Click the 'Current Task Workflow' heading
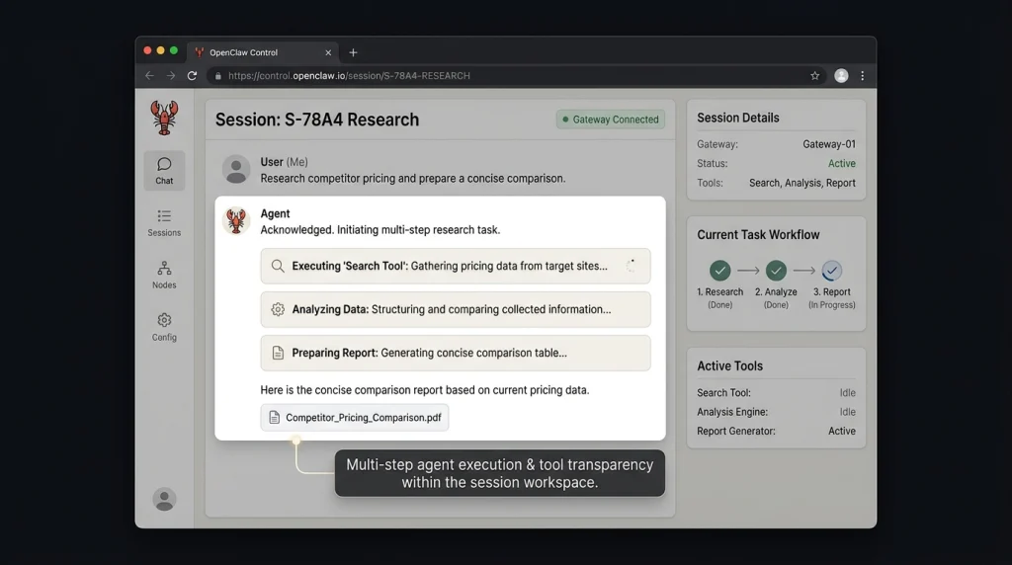The image size is (1012, 565). click(758, 235)
